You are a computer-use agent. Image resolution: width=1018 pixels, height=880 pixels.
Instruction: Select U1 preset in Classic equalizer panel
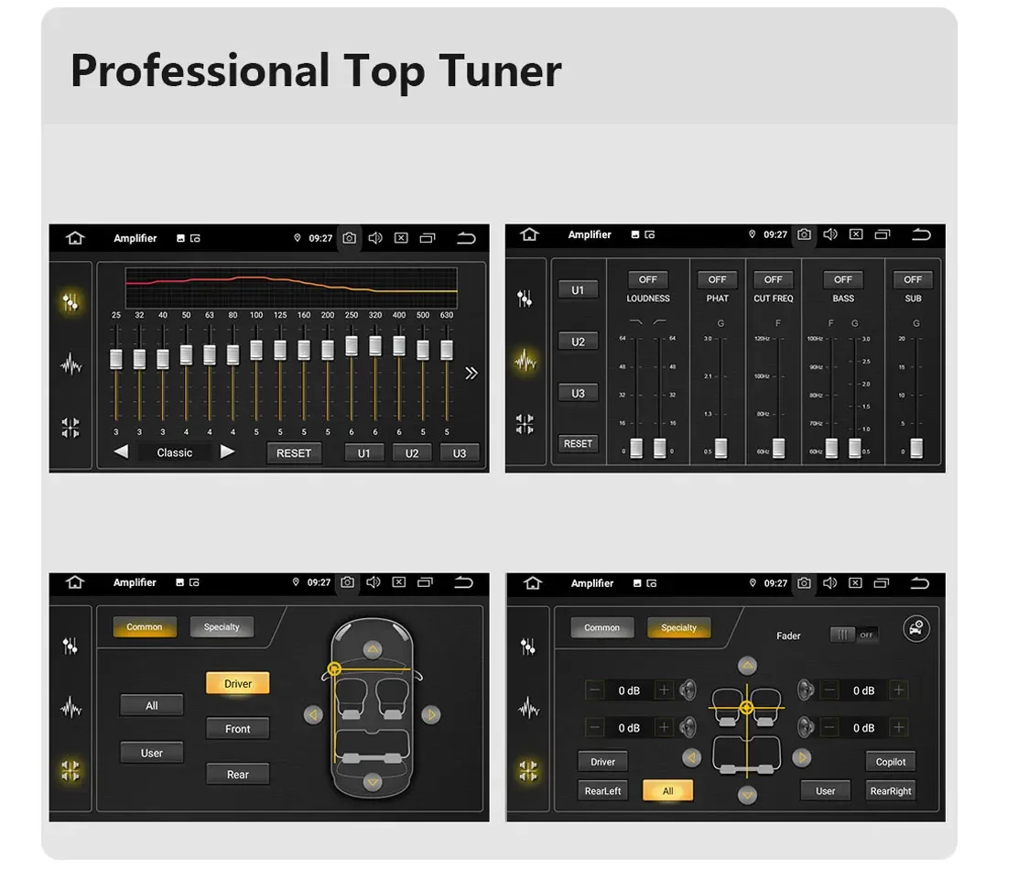pos(363,453)
